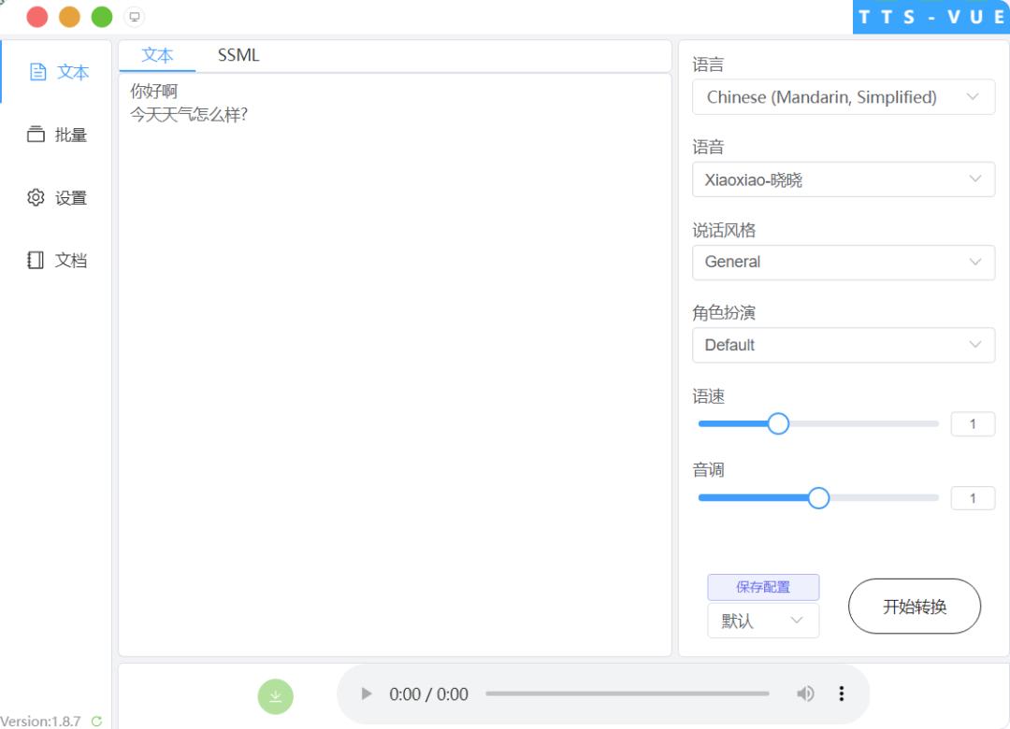Viewport: 1010px width, 729px height.
Task: Expand the 说话风格 speaking style dropdown
Action: point(843,263)
